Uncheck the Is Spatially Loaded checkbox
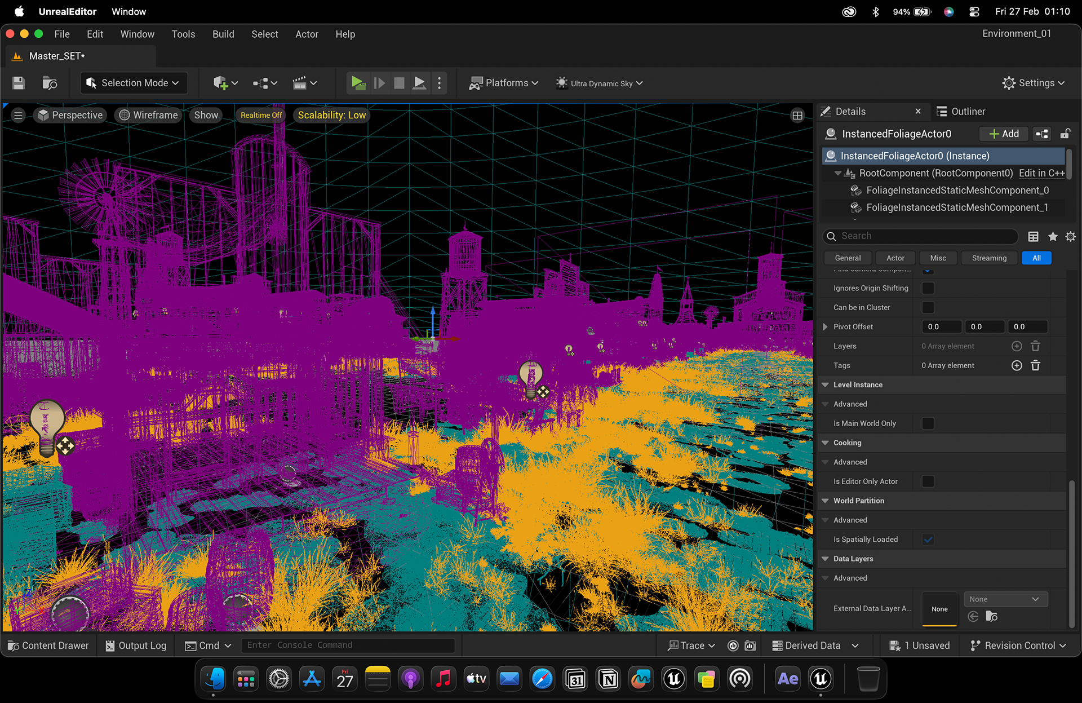The image size is (1082, 703). (928, 540)
